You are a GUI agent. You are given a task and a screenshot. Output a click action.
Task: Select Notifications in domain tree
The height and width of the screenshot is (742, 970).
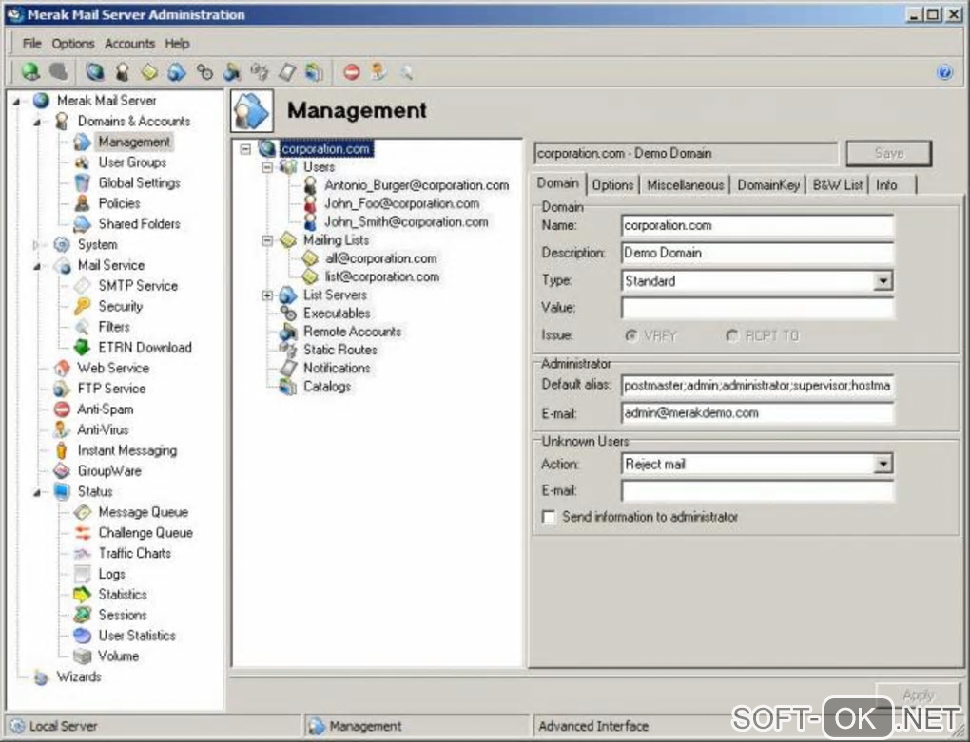337,369
